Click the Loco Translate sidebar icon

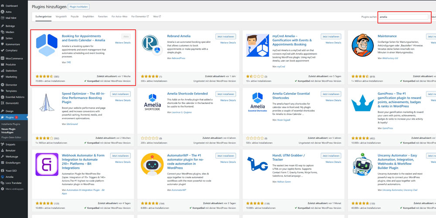click(x=3, y=183)
